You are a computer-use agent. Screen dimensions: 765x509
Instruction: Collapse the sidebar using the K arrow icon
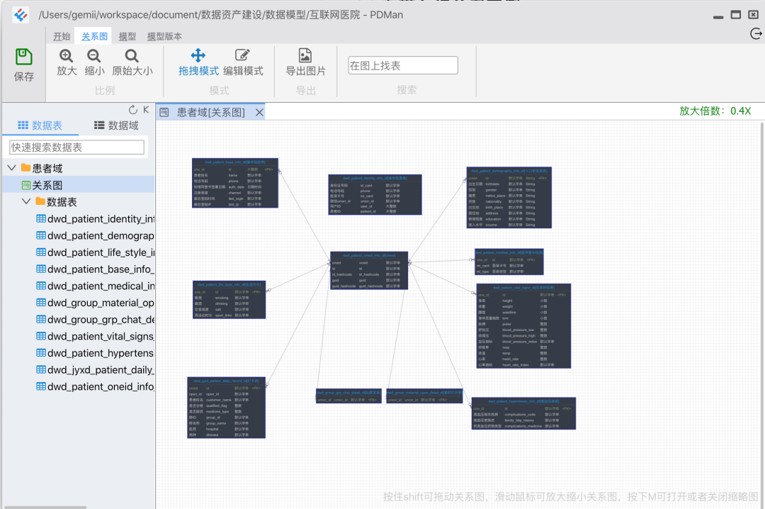pos(146,110)
